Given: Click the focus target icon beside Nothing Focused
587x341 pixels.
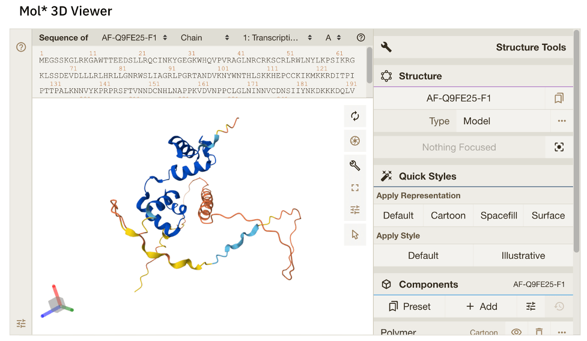Looking at the screenshot, I should [559, 147].
